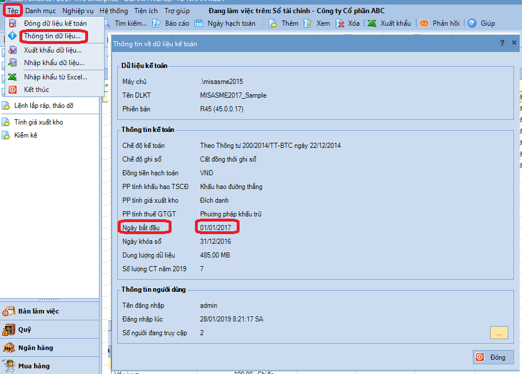Open the Nghiệp vụ menu
Screen dimensions: 522x374
click(78, 11)
